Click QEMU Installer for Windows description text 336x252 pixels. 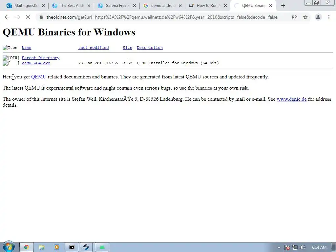coord(178,63)
